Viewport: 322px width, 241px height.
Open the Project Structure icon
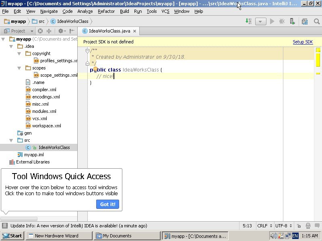[x=305, y=21]
